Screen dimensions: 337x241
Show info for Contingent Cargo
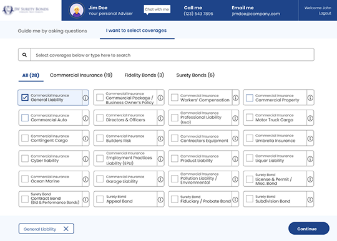coord(85,138)
